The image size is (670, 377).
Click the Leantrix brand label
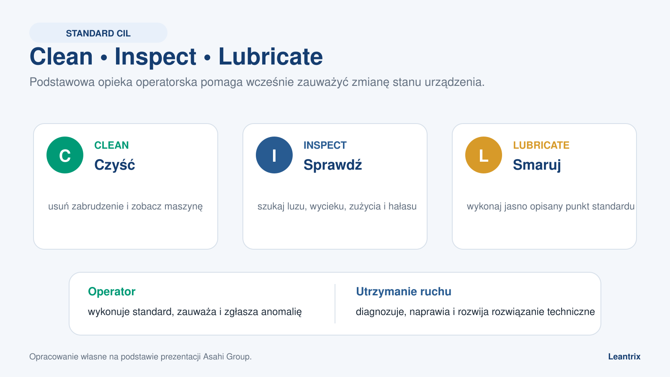point(624,356)
